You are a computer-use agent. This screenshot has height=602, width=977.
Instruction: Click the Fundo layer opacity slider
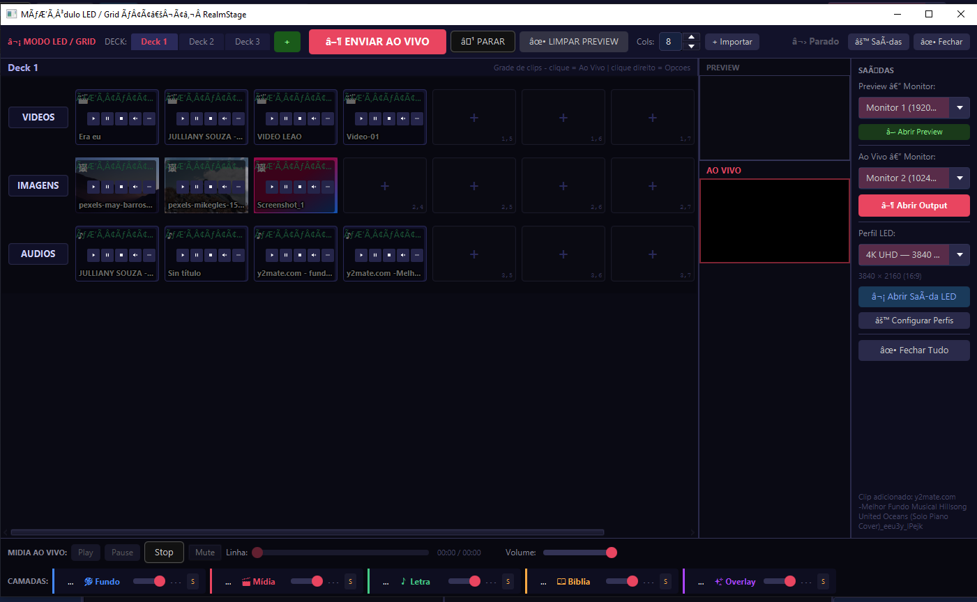149,581
